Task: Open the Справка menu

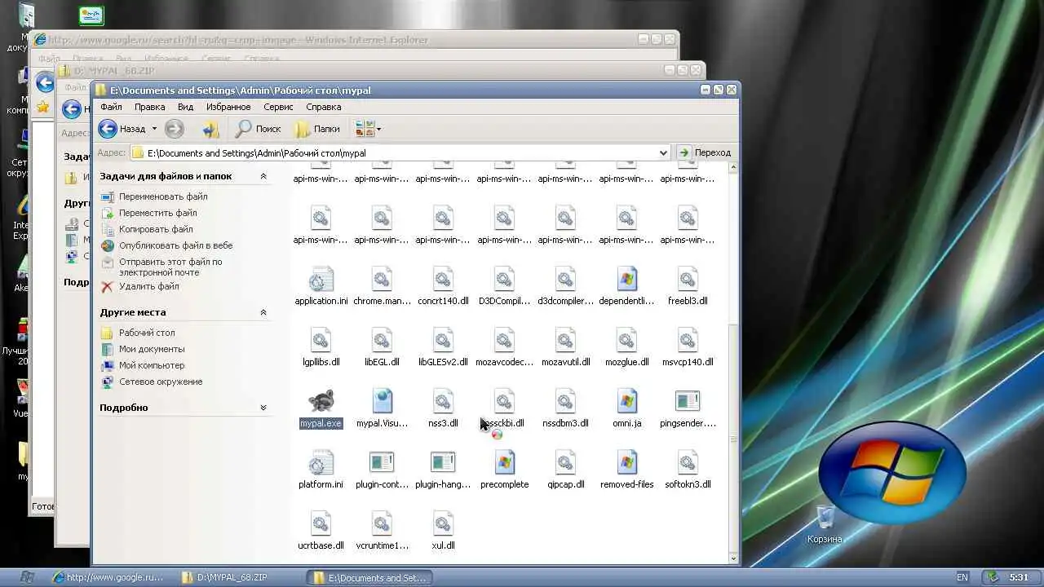Action: (324, 107)
